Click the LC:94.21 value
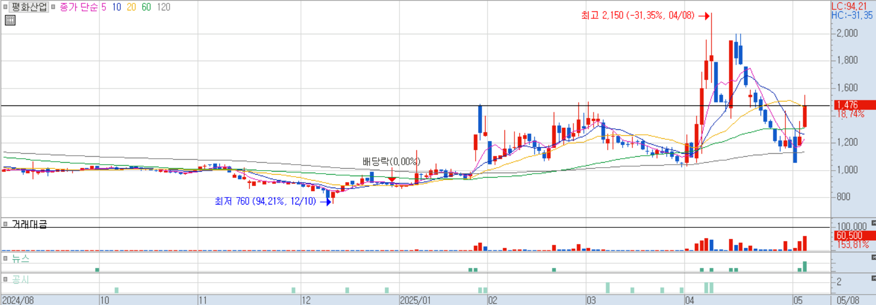Screen dimensions: 876x305 point(849,6)
